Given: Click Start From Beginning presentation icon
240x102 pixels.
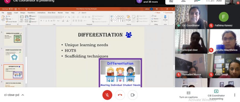Looking at the screenshot, I should click(27, 9).
